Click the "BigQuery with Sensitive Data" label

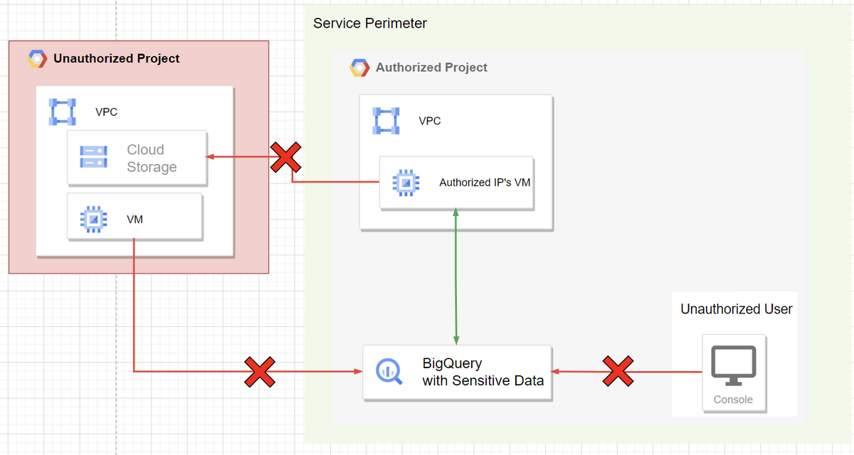click(483, 372)
